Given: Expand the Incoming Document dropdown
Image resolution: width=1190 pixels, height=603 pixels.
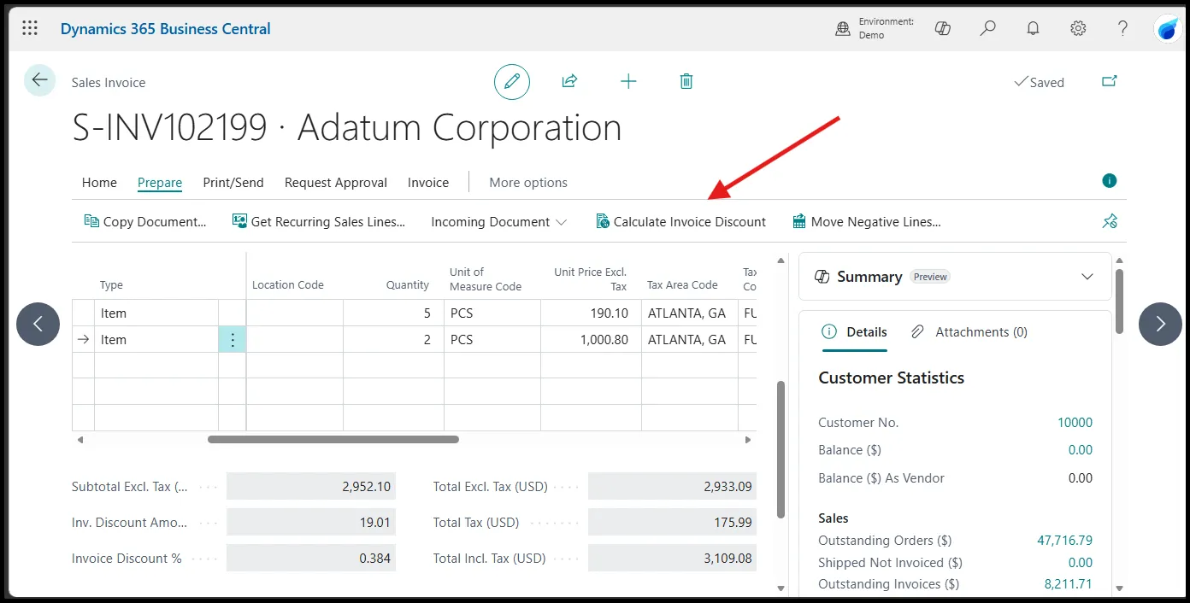Looking at the screenshot, I should (498, 221).
